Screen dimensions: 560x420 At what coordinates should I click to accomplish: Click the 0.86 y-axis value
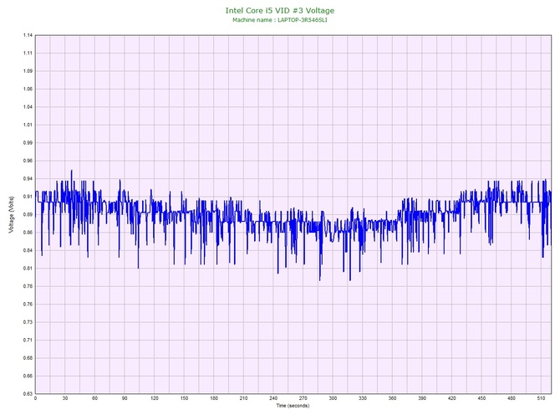pyautogui.click(x=28, y=233)
